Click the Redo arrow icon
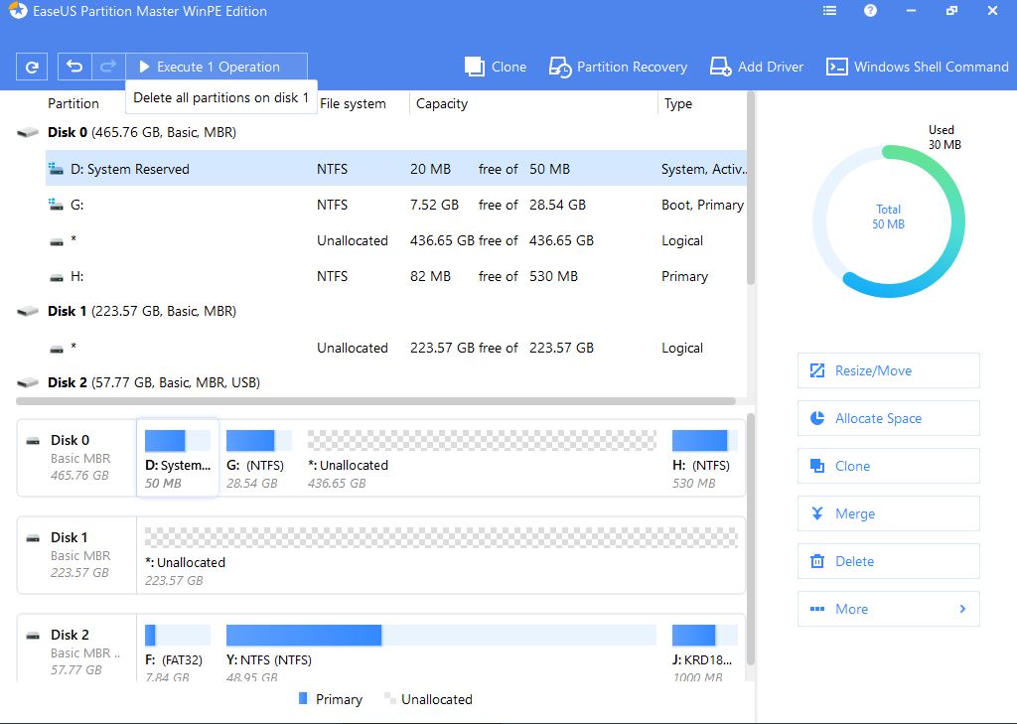The width and height of the screenshot is (1017, 724). pyautogui.click(x=107, y=67)
